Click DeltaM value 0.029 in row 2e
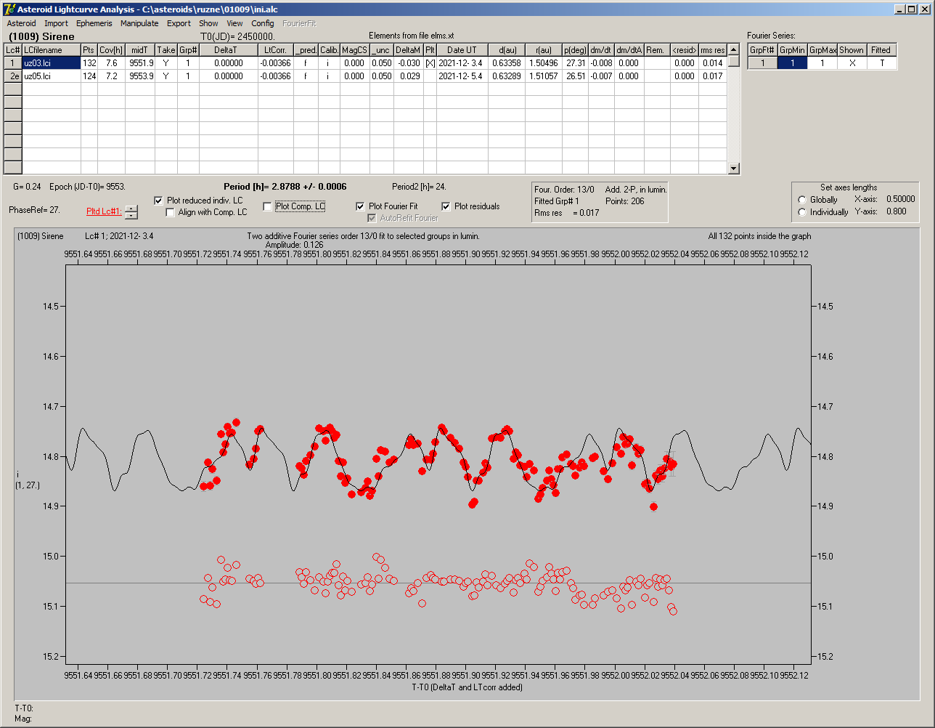 (x=409, y=76)
